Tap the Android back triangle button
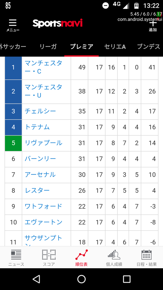This screenshot has height=290, width=163. 36,279
